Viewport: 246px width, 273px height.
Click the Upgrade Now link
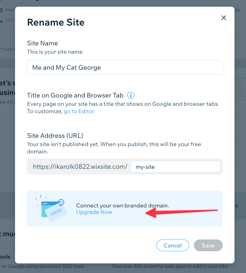click(94, 212)
